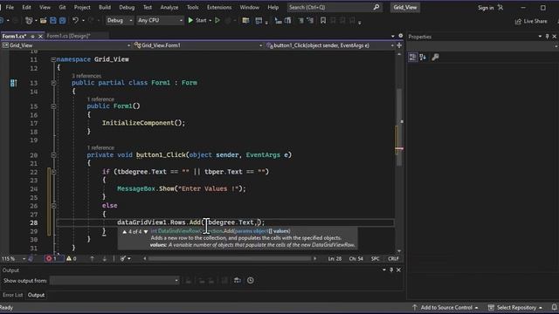Click the Save icon in the toolbar
This screenshot has width=559, height=314.
click(x=52, y=21)
